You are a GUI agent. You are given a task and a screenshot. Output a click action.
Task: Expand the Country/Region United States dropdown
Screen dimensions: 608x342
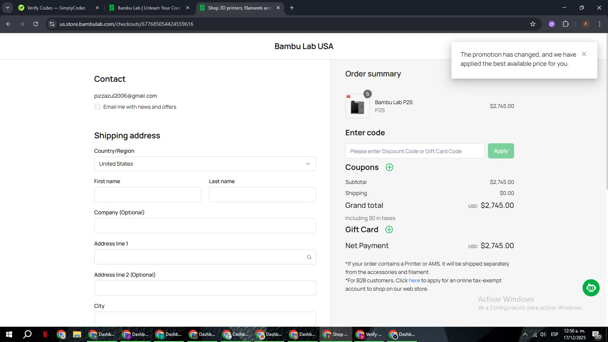tap(205, 164)
